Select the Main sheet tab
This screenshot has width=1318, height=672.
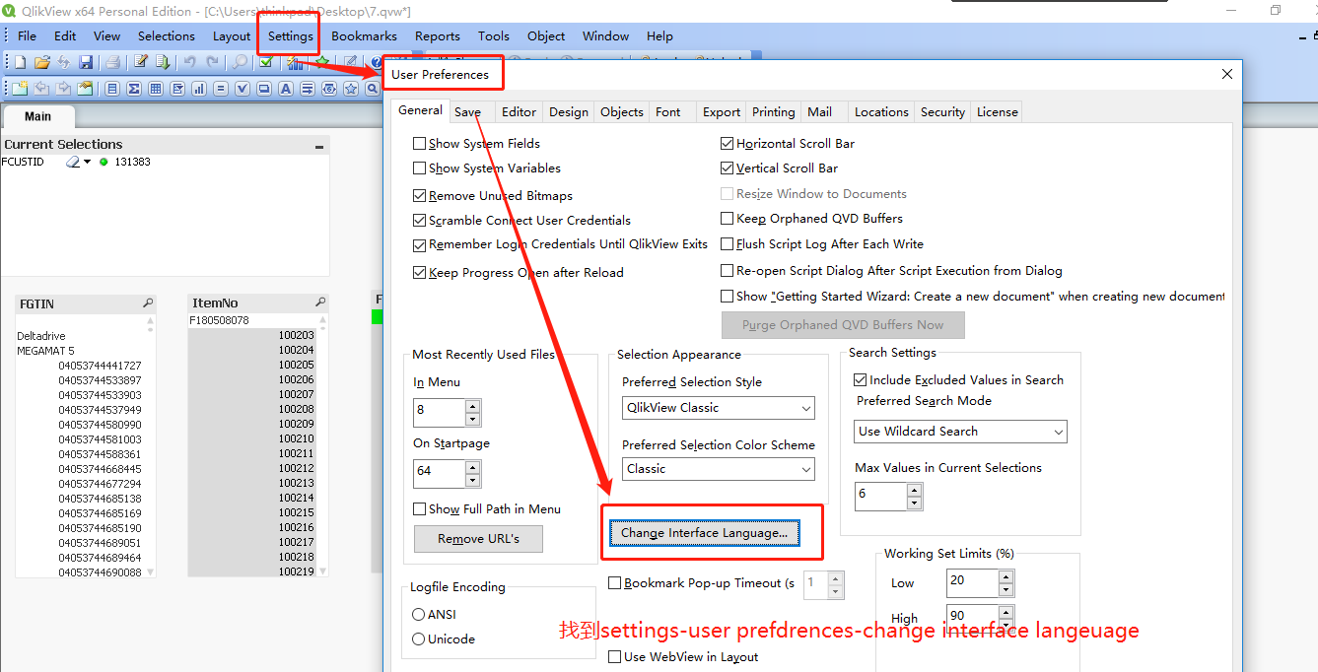click(38, 116)
